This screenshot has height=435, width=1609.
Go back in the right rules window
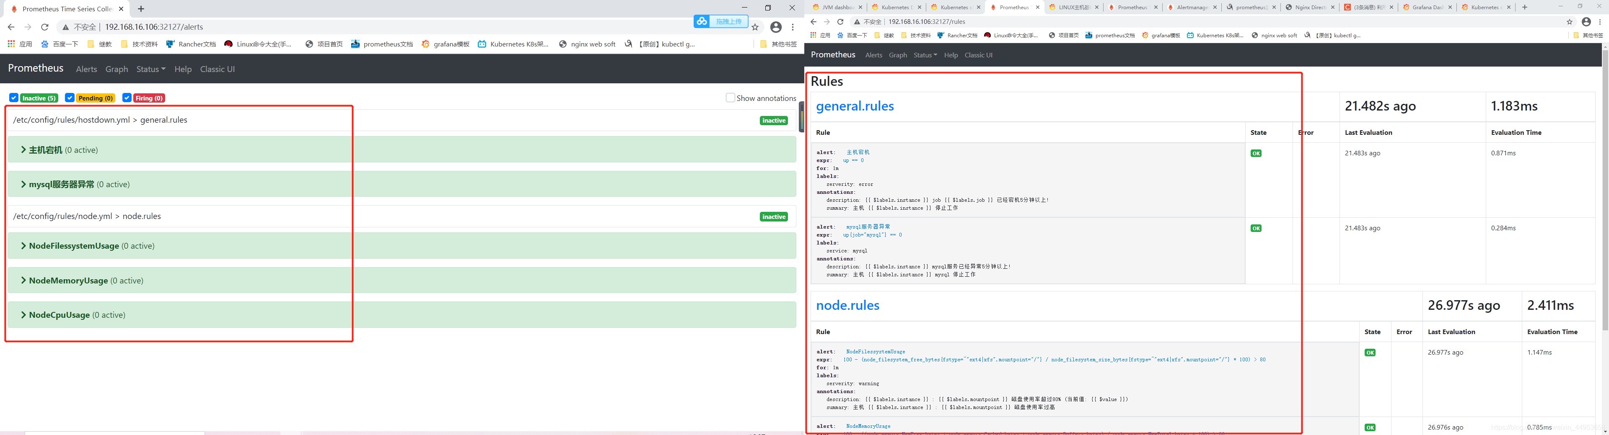813,22
